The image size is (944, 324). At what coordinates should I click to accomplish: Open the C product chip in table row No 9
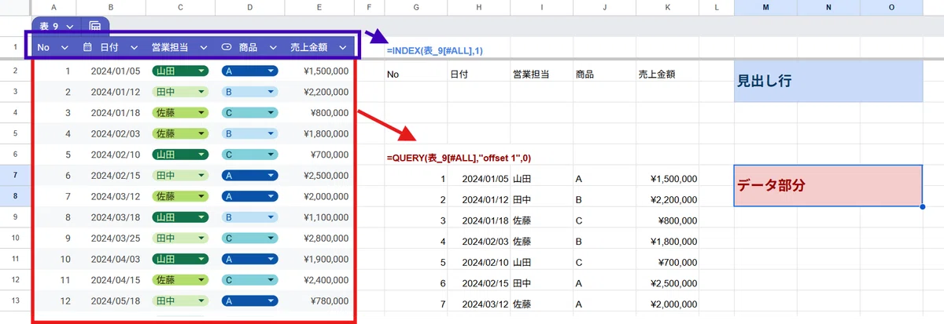click(x=249, y=238)
